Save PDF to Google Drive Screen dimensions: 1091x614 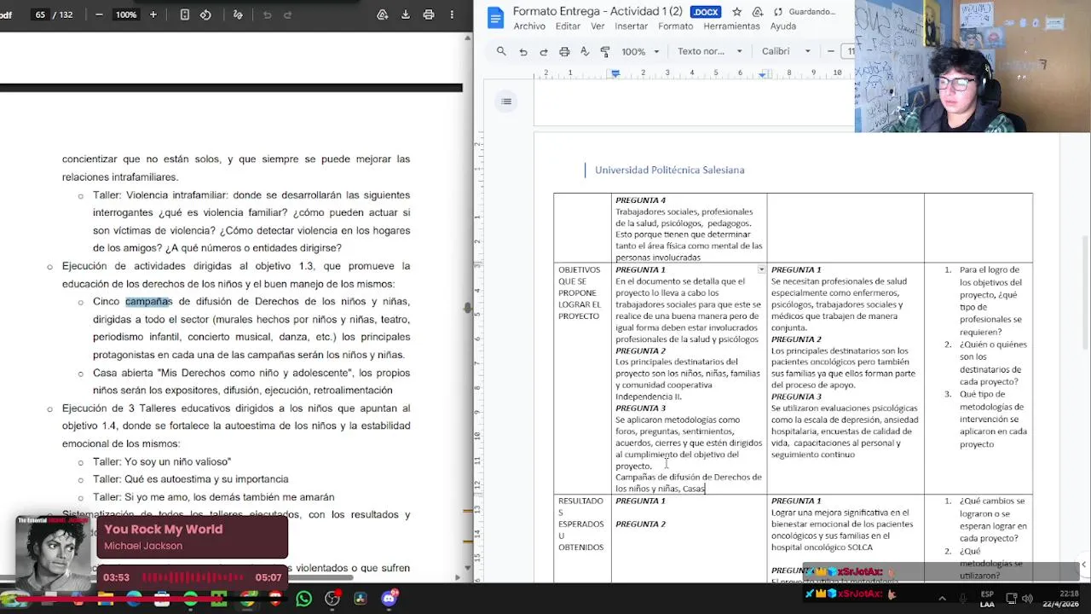pos(383,14)
